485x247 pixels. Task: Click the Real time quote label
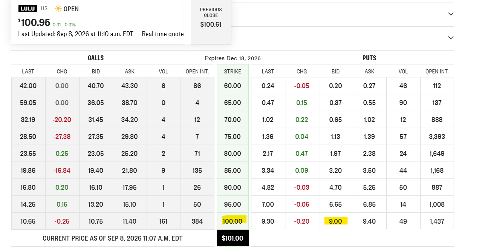coord(163,34)
